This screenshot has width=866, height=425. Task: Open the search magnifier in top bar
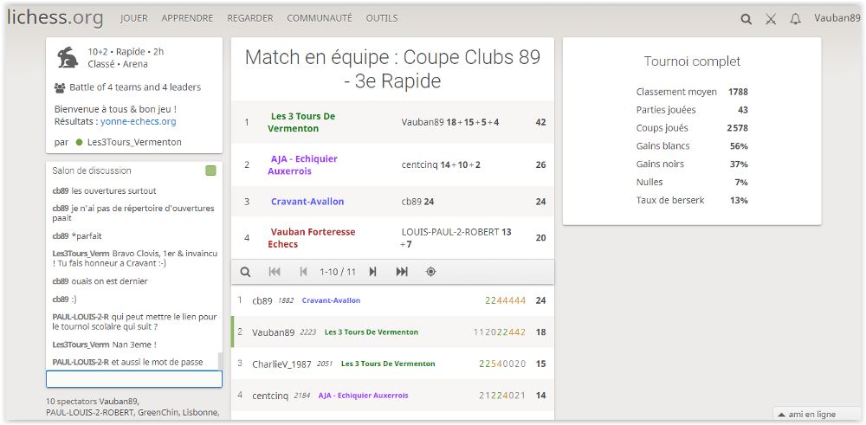tap(746, 19)
